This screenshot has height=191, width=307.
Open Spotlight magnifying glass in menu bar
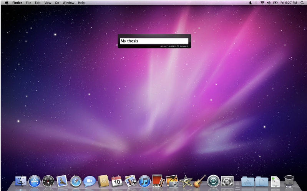302,3
